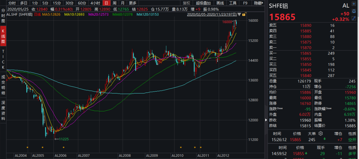
Task: Add SHFE铝 to watchlist with plus icon
Action: point(354,5)
